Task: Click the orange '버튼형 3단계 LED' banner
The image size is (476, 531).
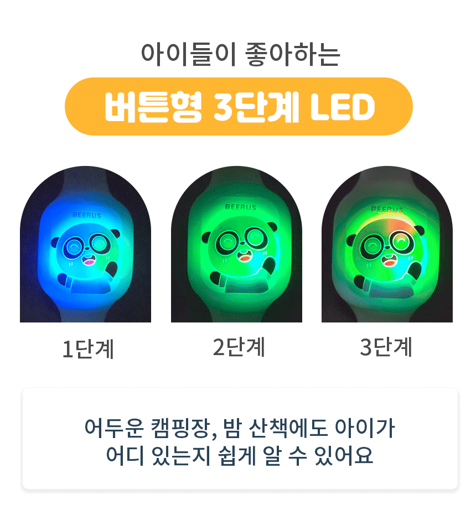Action: point(239,106)
